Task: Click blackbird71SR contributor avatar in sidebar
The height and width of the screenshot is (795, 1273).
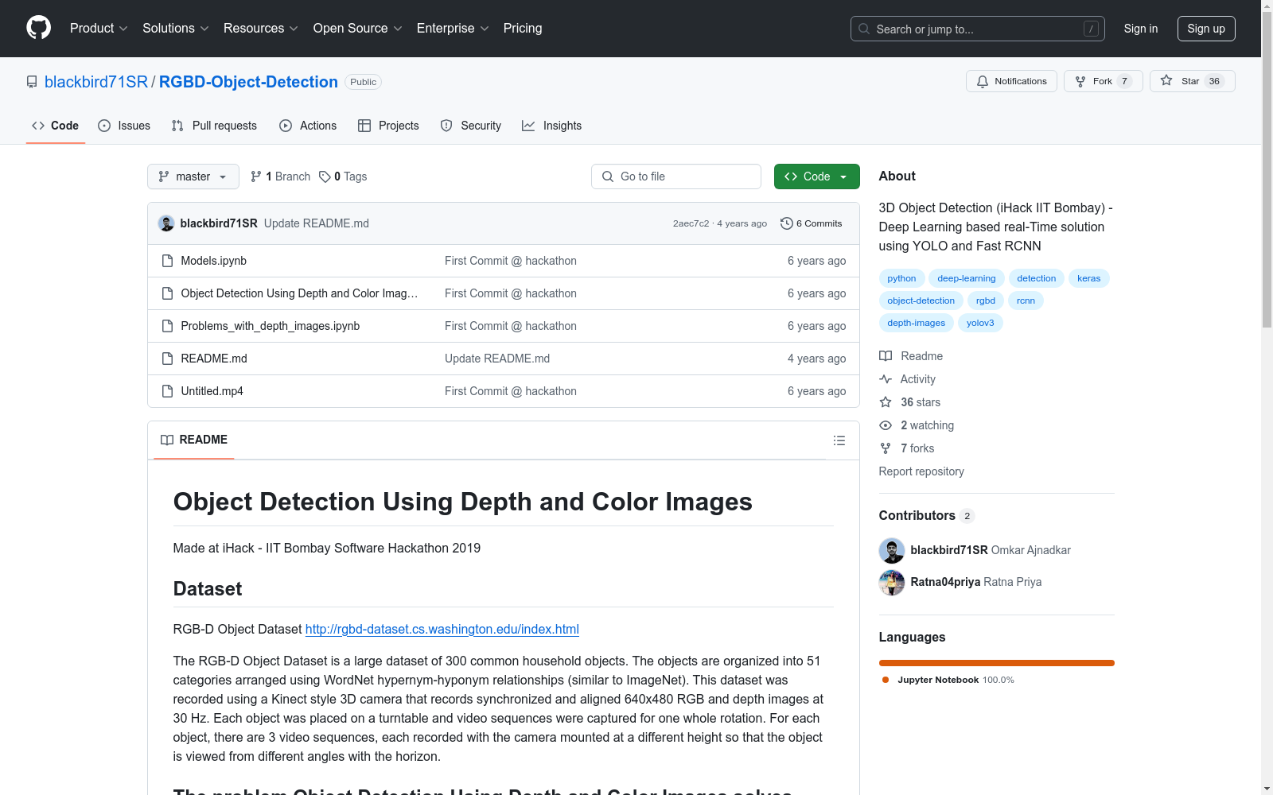Action: coord(892,550)
